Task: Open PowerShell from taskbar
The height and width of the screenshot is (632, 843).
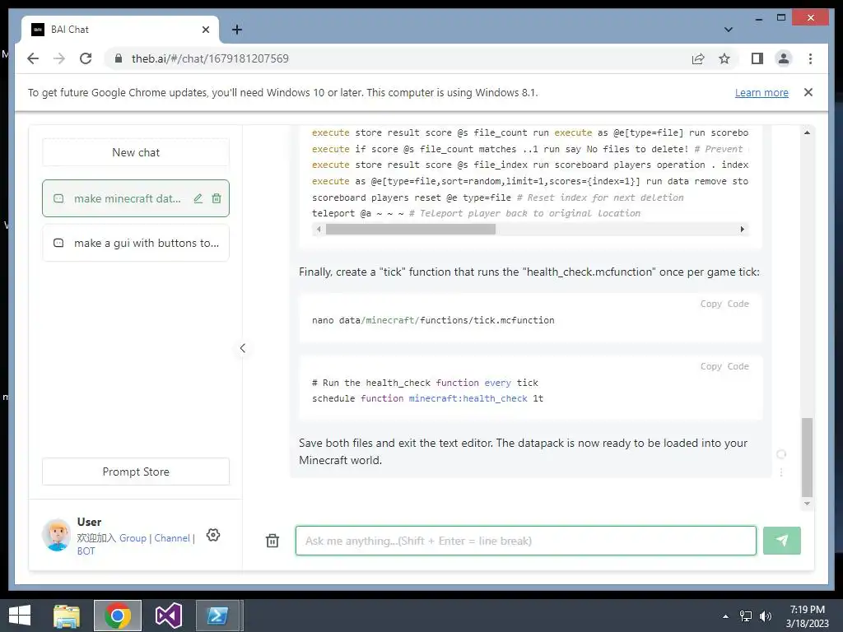Action: pos(217,616)
